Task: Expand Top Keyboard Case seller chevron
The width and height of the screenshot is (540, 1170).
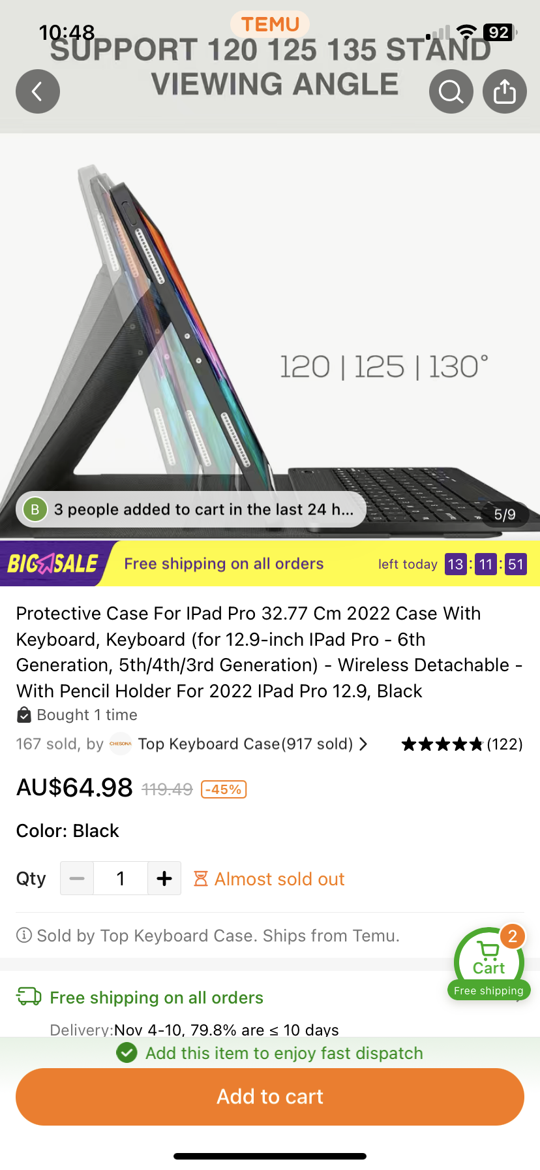Action: pos(363,744)
